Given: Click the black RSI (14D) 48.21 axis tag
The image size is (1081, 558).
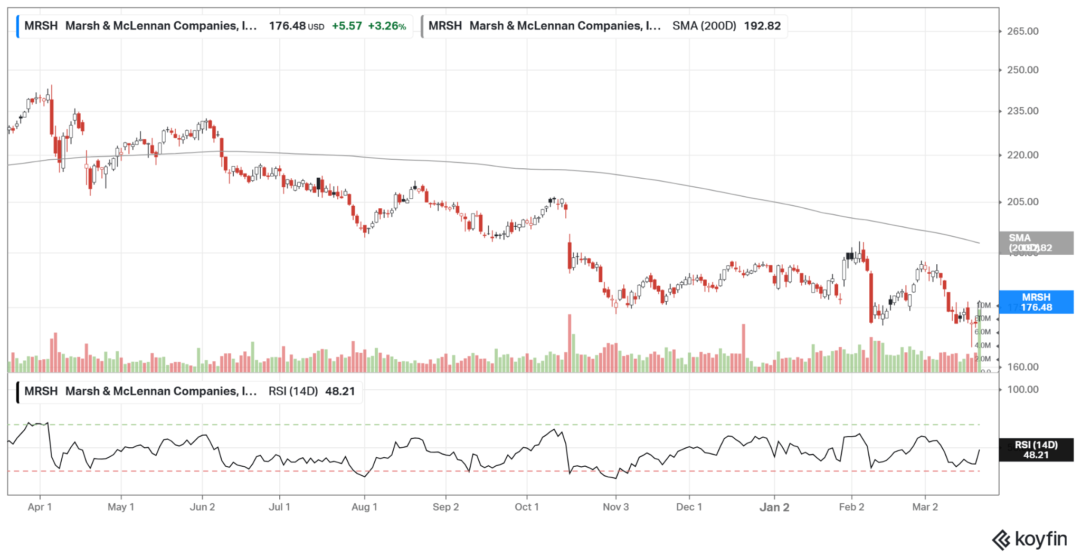Looking at the screenshot, I should tap(1036, 450).
